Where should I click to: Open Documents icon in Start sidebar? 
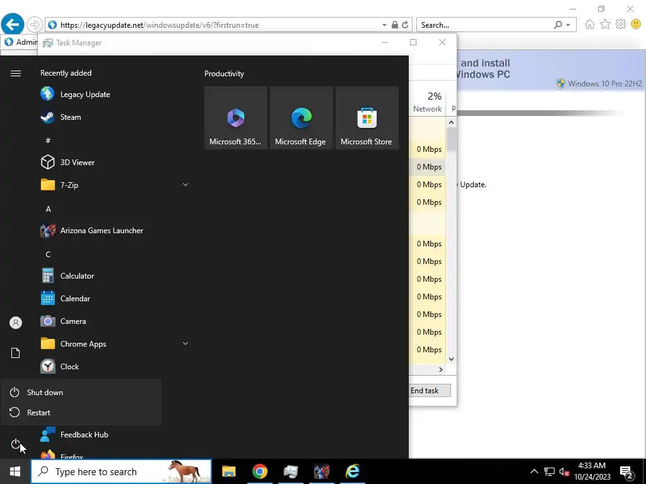(16, 353)
